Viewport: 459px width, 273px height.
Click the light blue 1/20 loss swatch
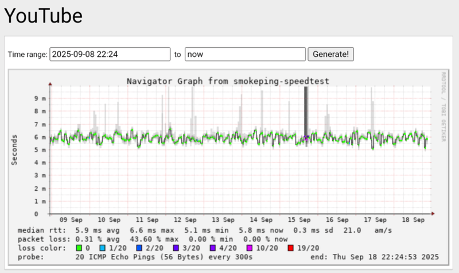coord(103,248)
